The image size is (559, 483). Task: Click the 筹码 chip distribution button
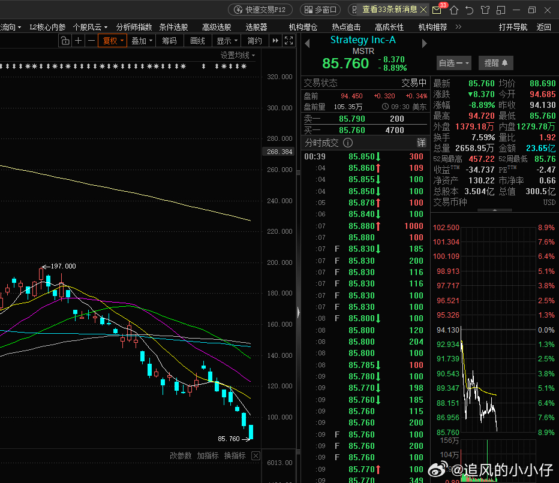(169, 41)
